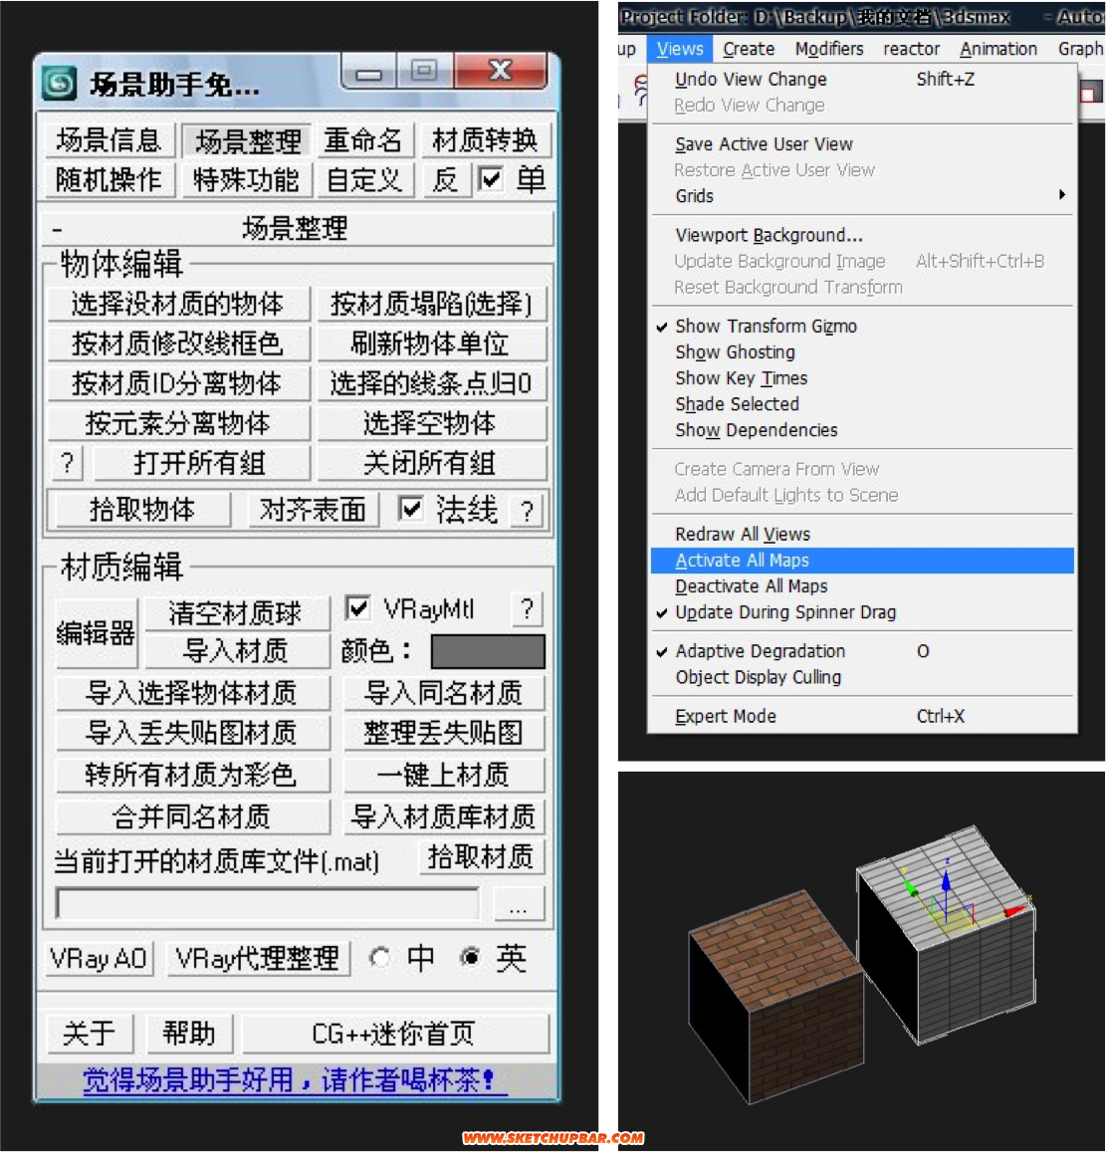Screen dimensions: 1106x1152
Task: Click 选择没材质的物体 button
Action: 178,304
